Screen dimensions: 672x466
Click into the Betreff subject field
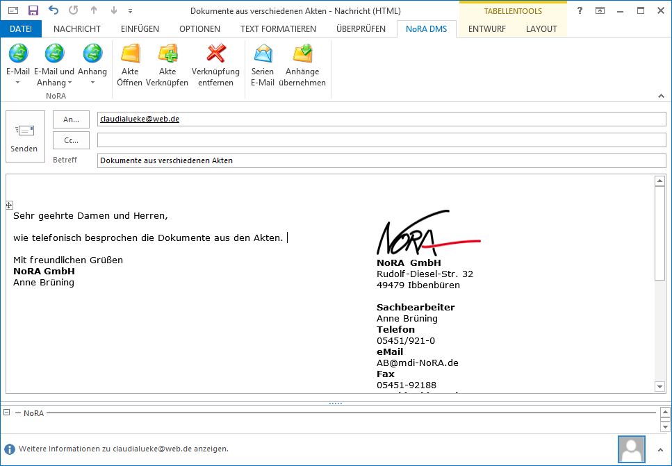click(381, 160)
